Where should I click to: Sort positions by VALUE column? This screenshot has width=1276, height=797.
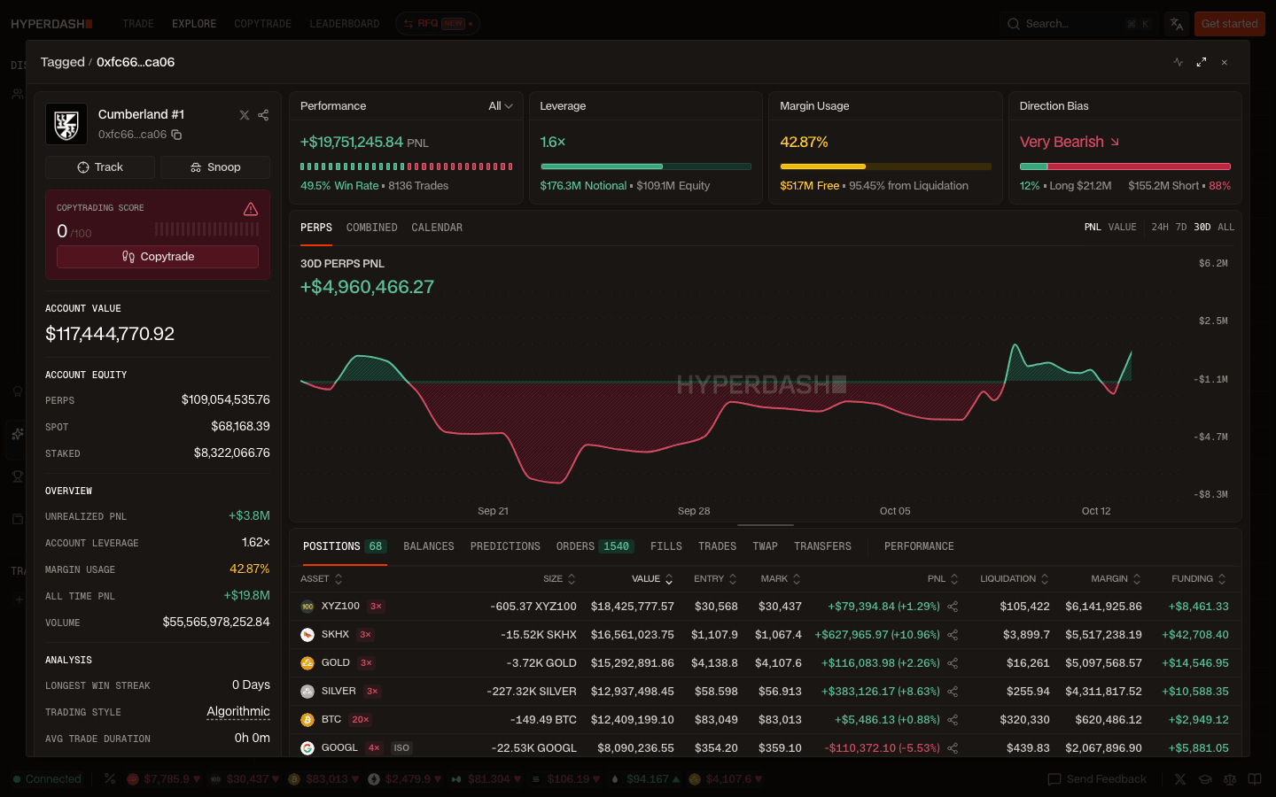652,579
